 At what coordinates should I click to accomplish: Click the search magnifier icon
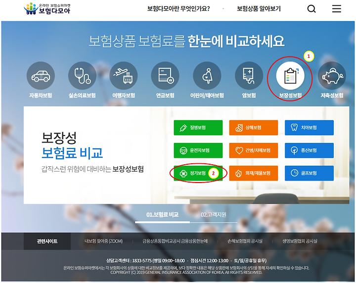click(x=311, y=9)
